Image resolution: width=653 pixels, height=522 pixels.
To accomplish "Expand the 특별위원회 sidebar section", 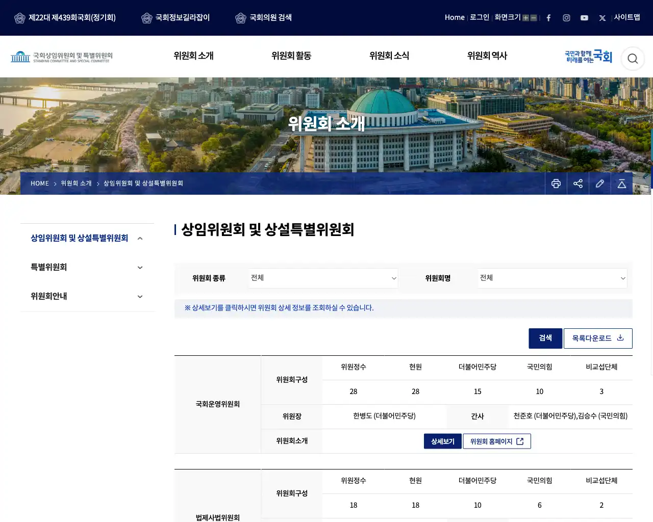I will pos(87,267).
